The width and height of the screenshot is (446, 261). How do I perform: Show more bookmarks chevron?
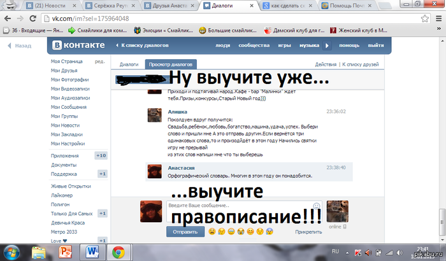point(439,29)
